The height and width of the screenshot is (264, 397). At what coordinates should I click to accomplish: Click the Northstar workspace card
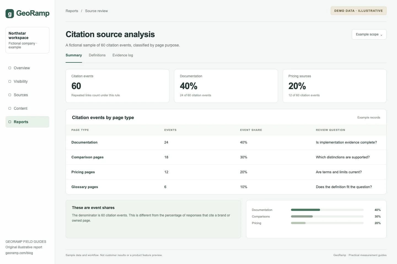click(27, 40)
